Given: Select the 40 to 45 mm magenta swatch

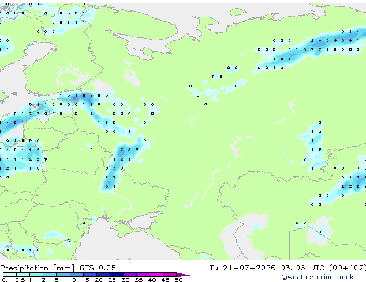Looking at the screenshot, I should tap(156, 275).
